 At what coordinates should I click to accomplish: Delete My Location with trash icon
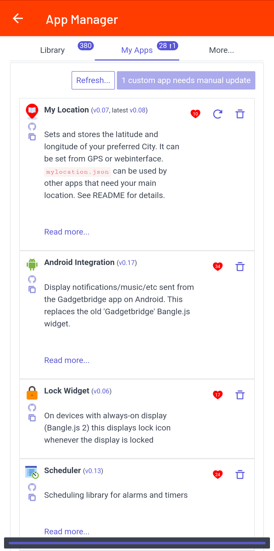(240, 114)
